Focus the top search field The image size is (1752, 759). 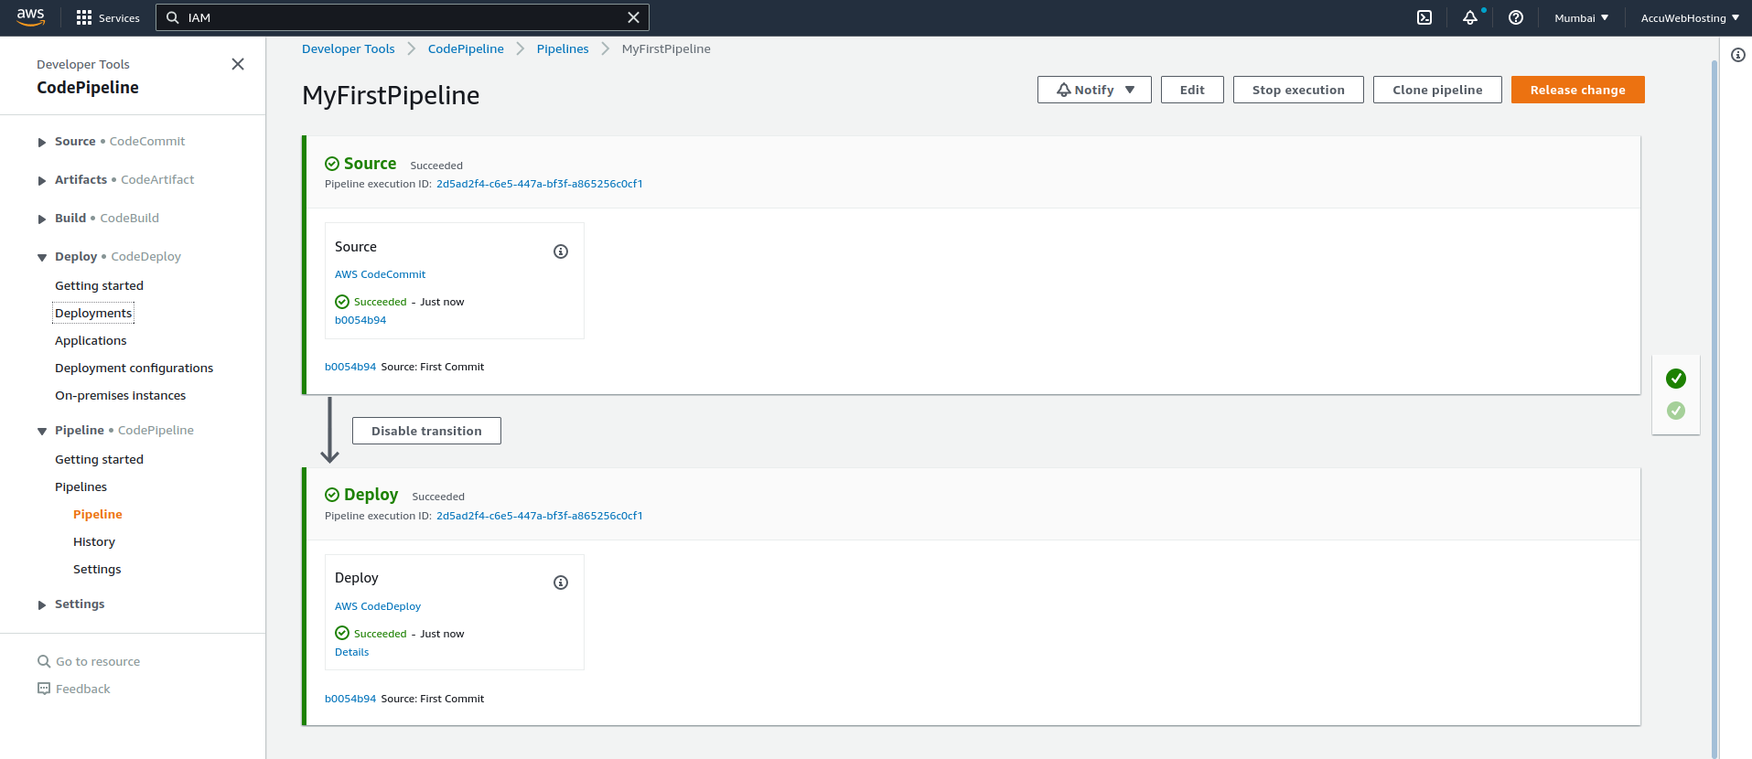(x=403, y=17)
